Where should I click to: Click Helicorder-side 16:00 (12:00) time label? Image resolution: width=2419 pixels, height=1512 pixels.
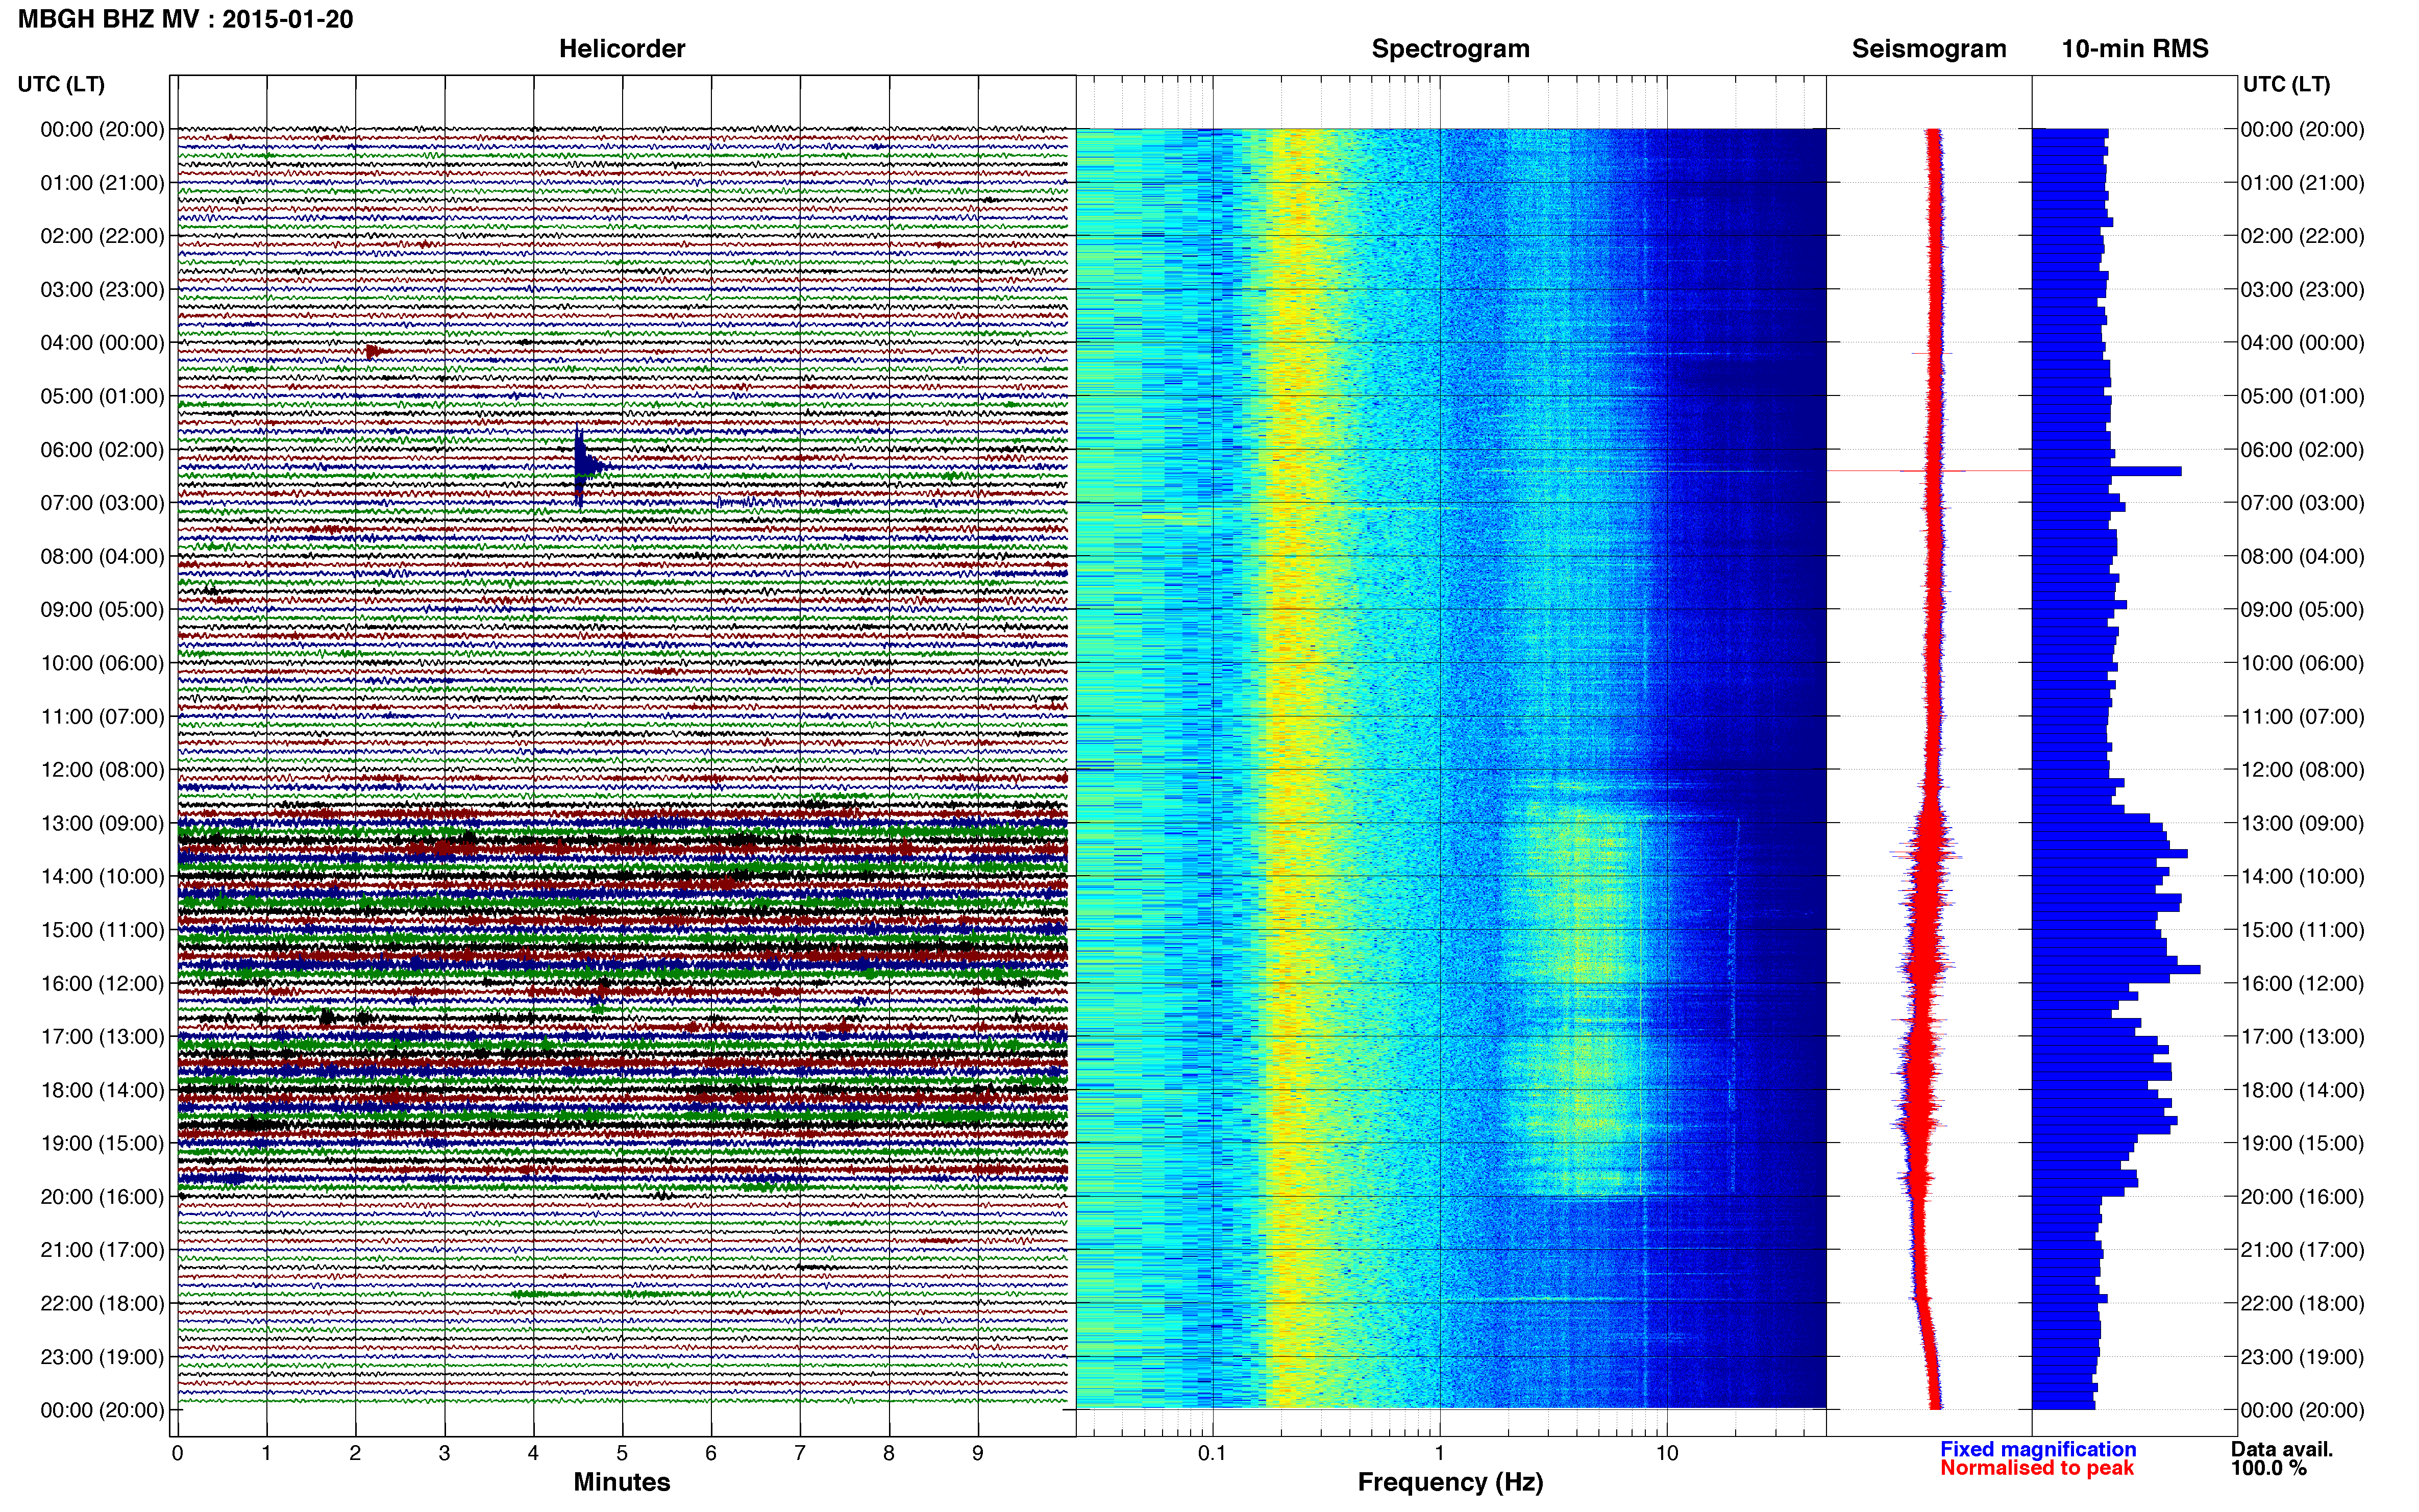(x=102, y=983)
